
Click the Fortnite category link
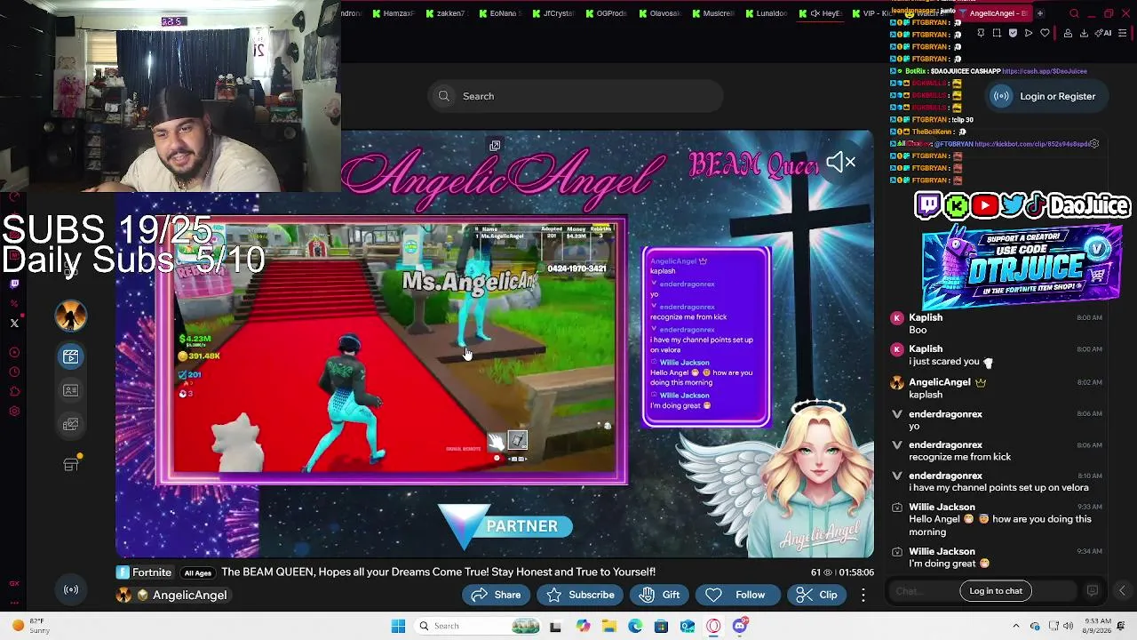coord(145,572)
